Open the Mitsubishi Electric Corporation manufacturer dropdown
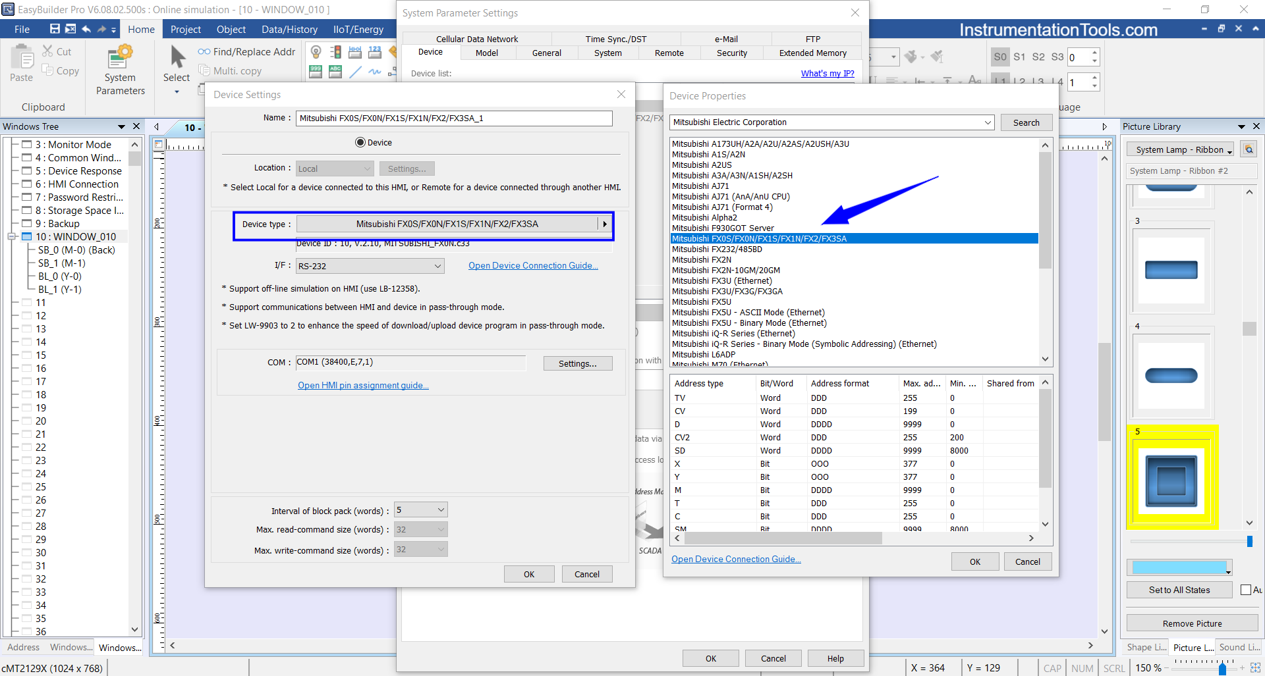Image resolution: width=1265 pixels, height=676 pixels. click(831, 122)
